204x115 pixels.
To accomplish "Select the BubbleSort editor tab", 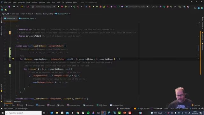I will coord(11,19).
